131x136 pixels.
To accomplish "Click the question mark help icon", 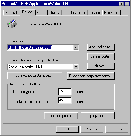I will (x=122, y=4).
